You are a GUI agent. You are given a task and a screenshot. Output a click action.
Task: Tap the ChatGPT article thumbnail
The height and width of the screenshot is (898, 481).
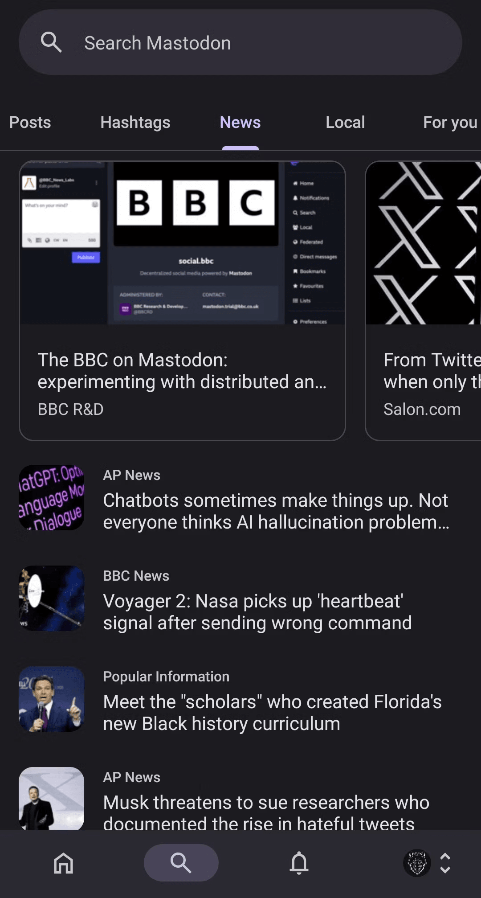click(x=51, y=497)
